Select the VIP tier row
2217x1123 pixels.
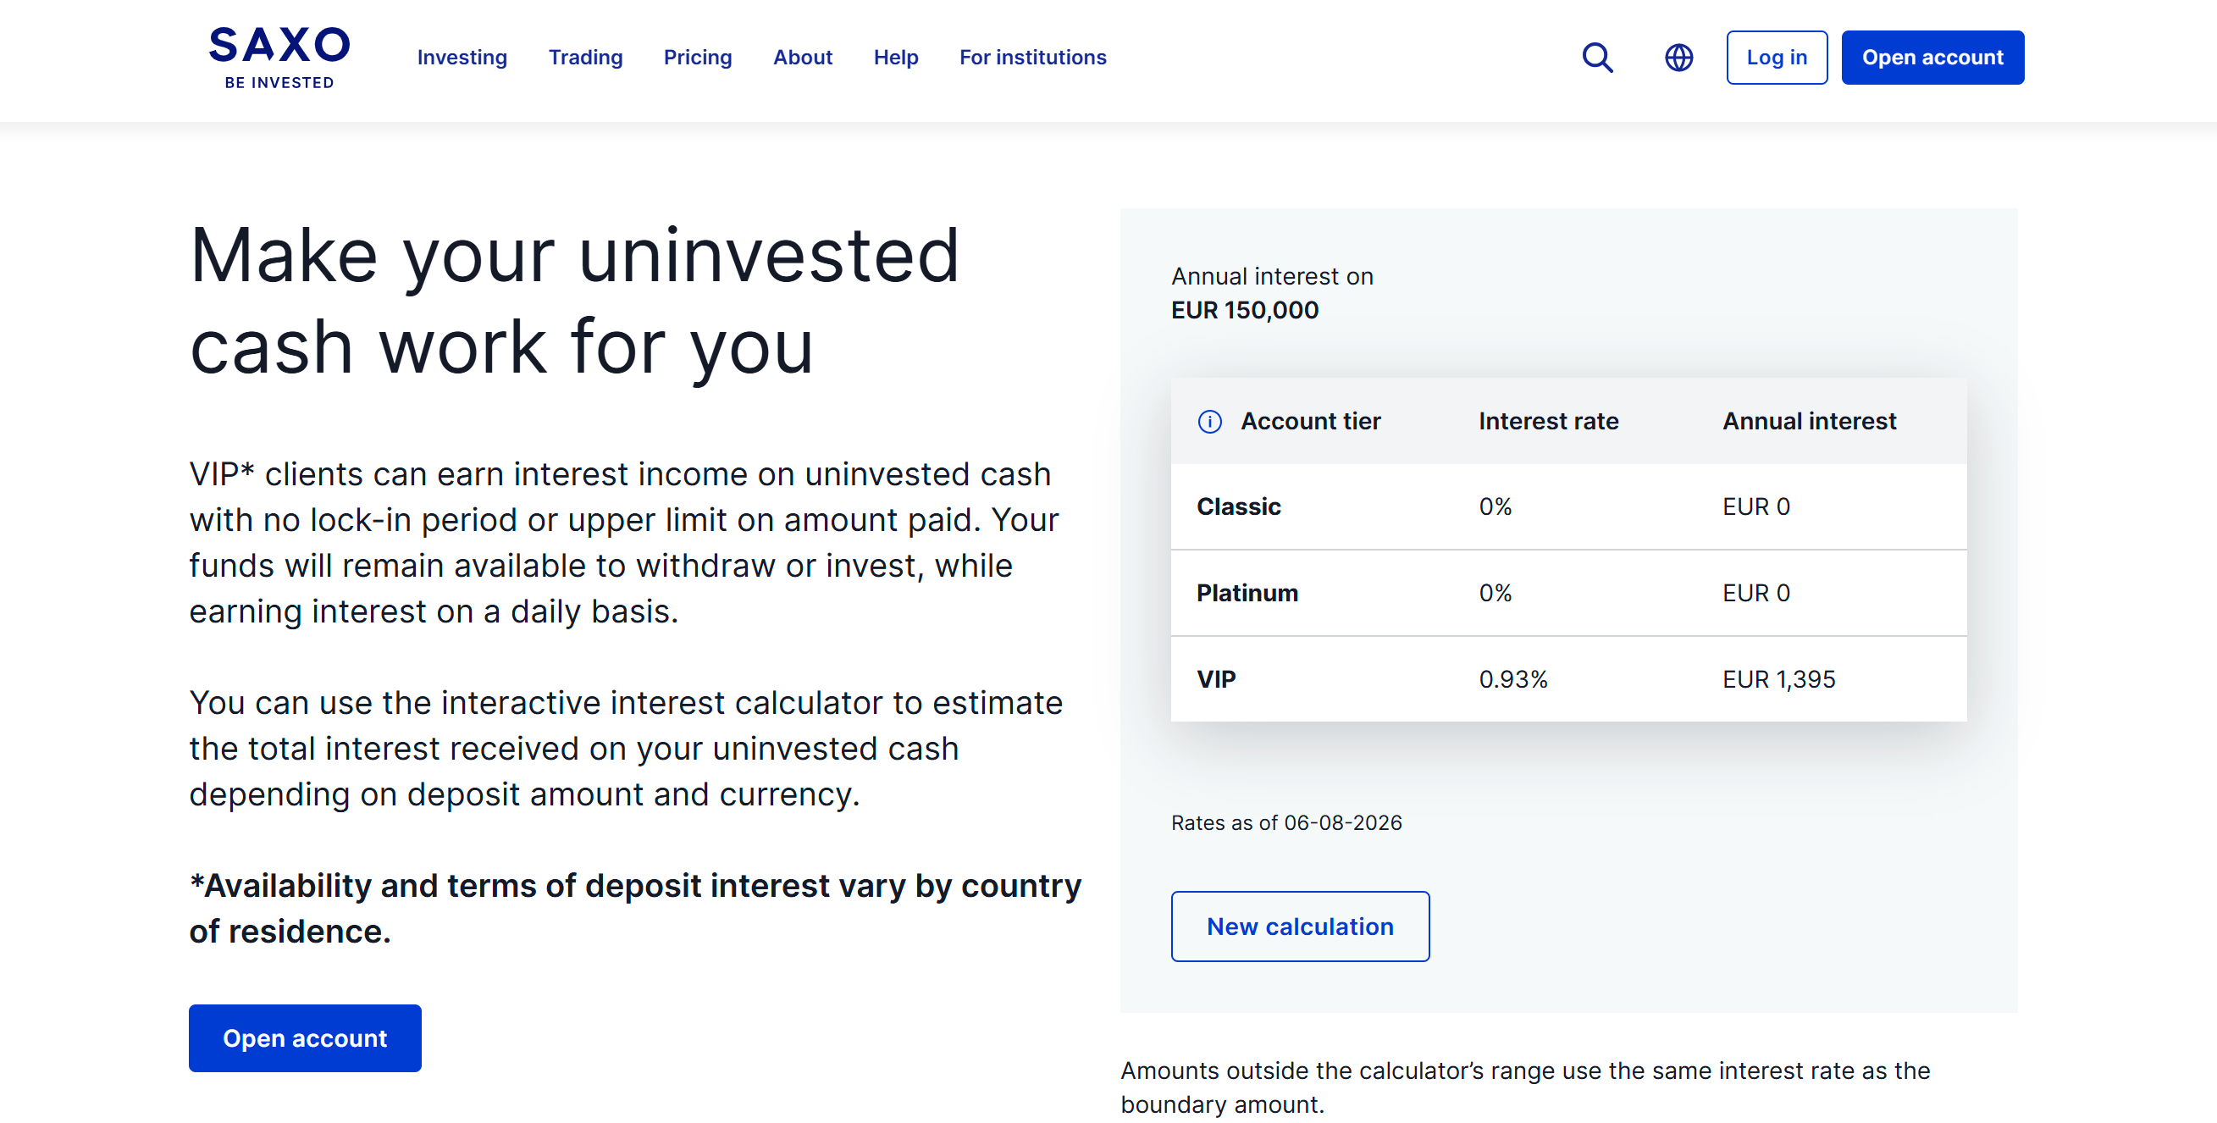pos(1568,680)
